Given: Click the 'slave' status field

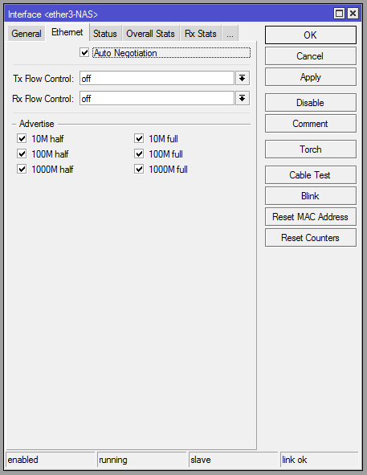Looking at the screenshot, I should (234, 460).
